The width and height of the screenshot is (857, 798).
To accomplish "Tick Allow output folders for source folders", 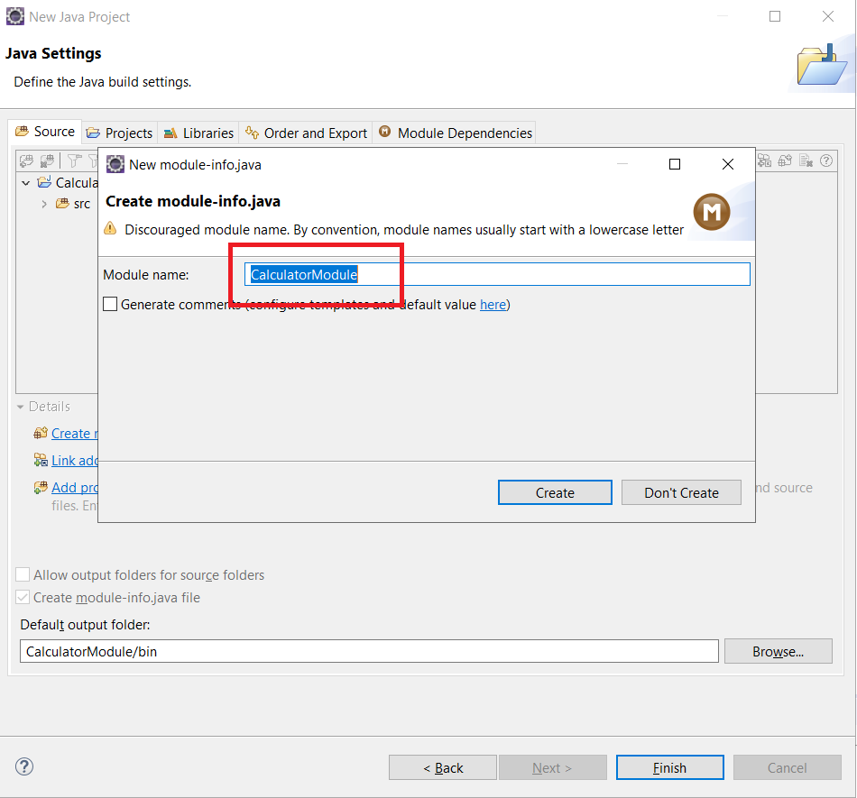I will click(23, 574).
